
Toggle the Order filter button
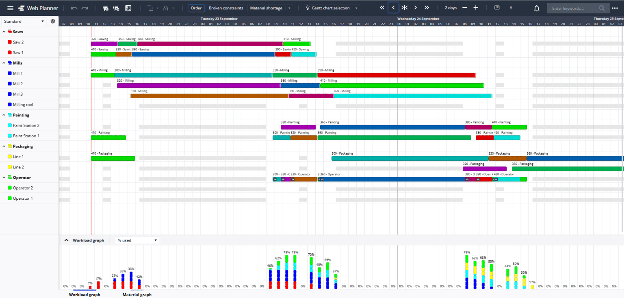pyautogui.click(x=196, y=8)
